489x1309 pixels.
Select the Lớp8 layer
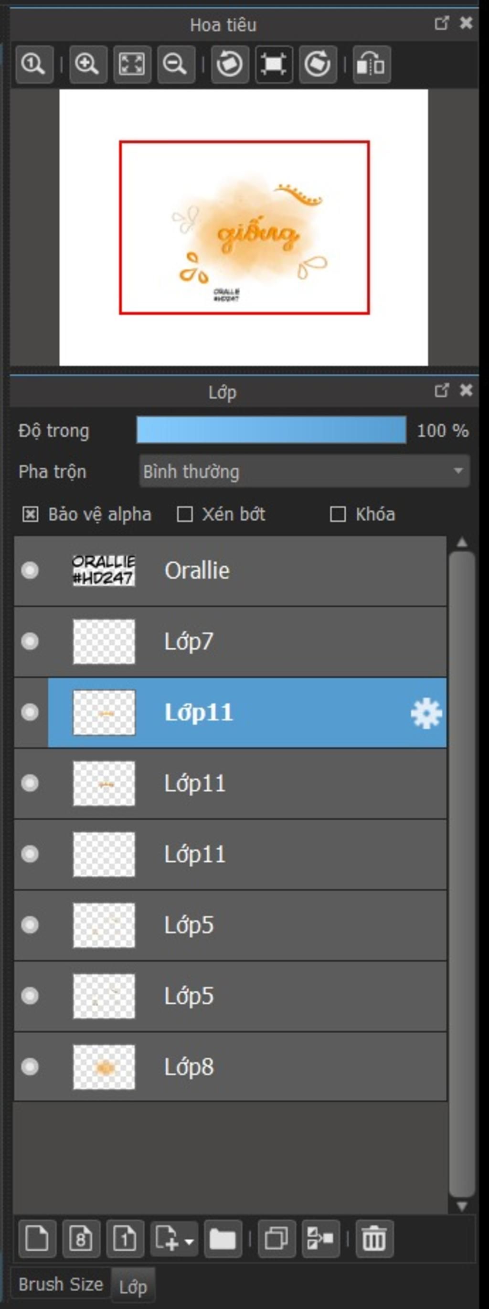pyautogui.click(x=230, y=1067)
